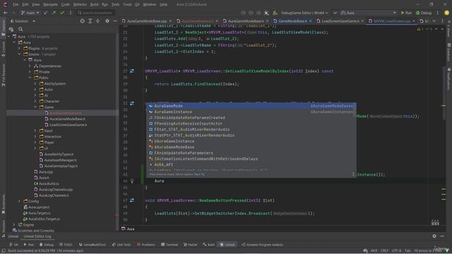Open the Unit Tests tool window
The width and height of the screenshot is (452, 254).
pyautogui.click(x=121, y=245)
